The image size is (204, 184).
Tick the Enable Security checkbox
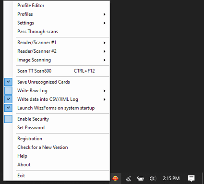point(8,119)
